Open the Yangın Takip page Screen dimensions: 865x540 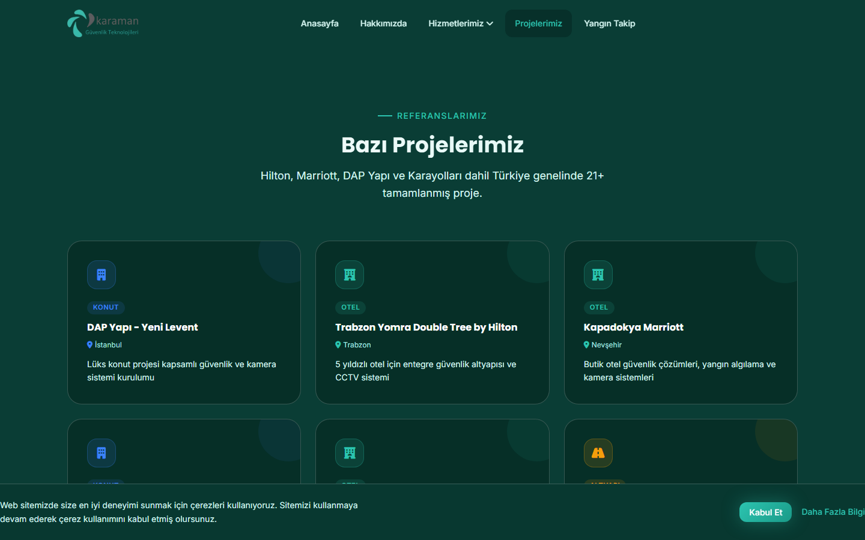610,23
